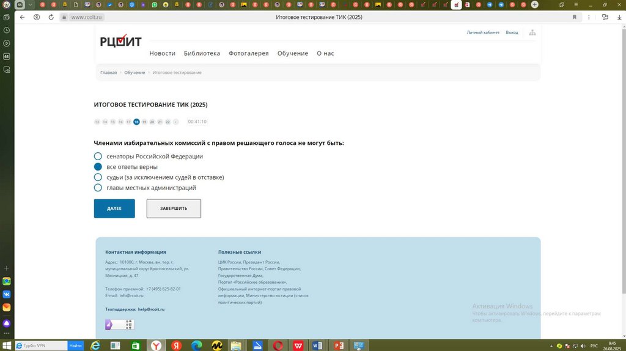This screenshot has width=626, height=351.
Task: Go to Обучение breadcrumb link
Action: 134,72
